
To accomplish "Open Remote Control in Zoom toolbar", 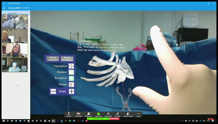I will [x=128, y=114].
